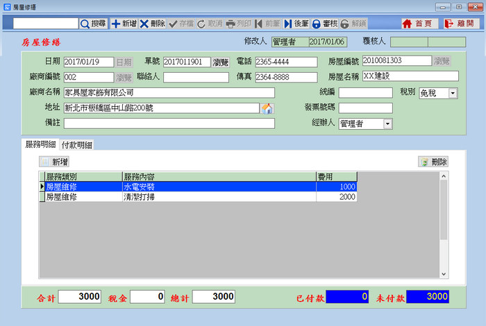Image resolution: width=486 pixels, height=326 pixels.
Task: Select the 清潔打掃 service cell
Action: point(219,197)
